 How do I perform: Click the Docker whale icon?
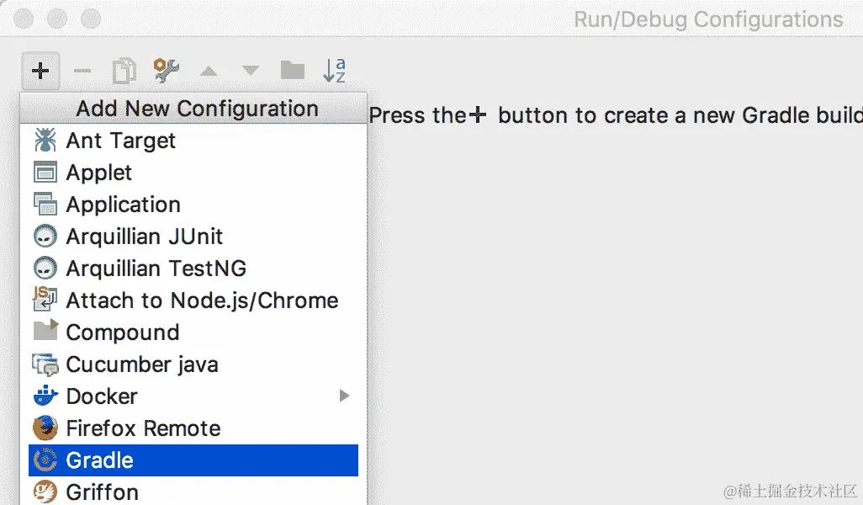(x=45, y=396)
